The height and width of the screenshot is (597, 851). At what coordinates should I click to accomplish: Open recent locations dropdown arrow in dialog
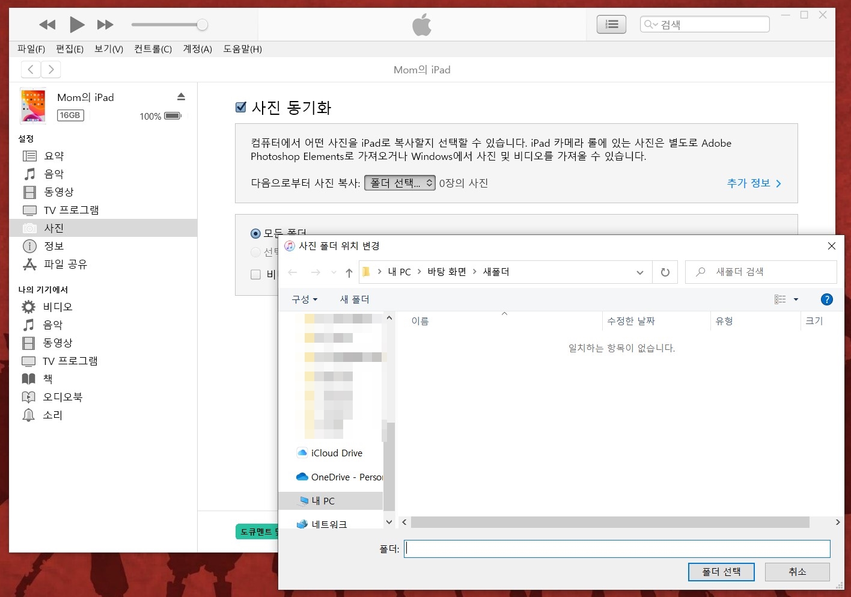click(x=334, y=272)
